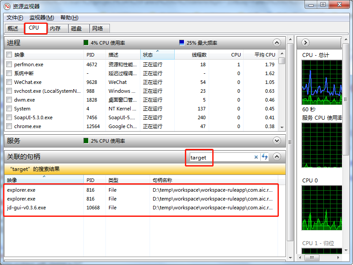Expand the 服务 section chevron
353x265 pixels.
point(277,140)
